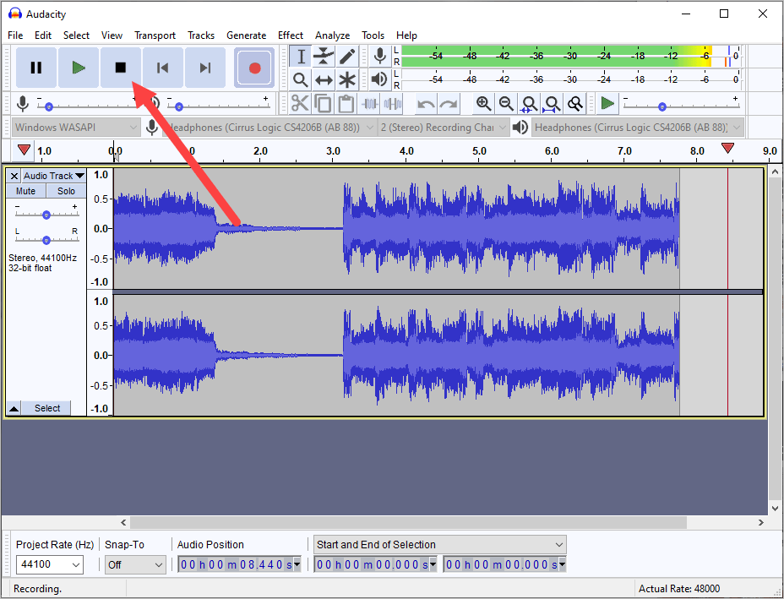This screenshot has height=599, width=784.
Task: Select the Multi-Tool asterisk icon
Action: 347,79
